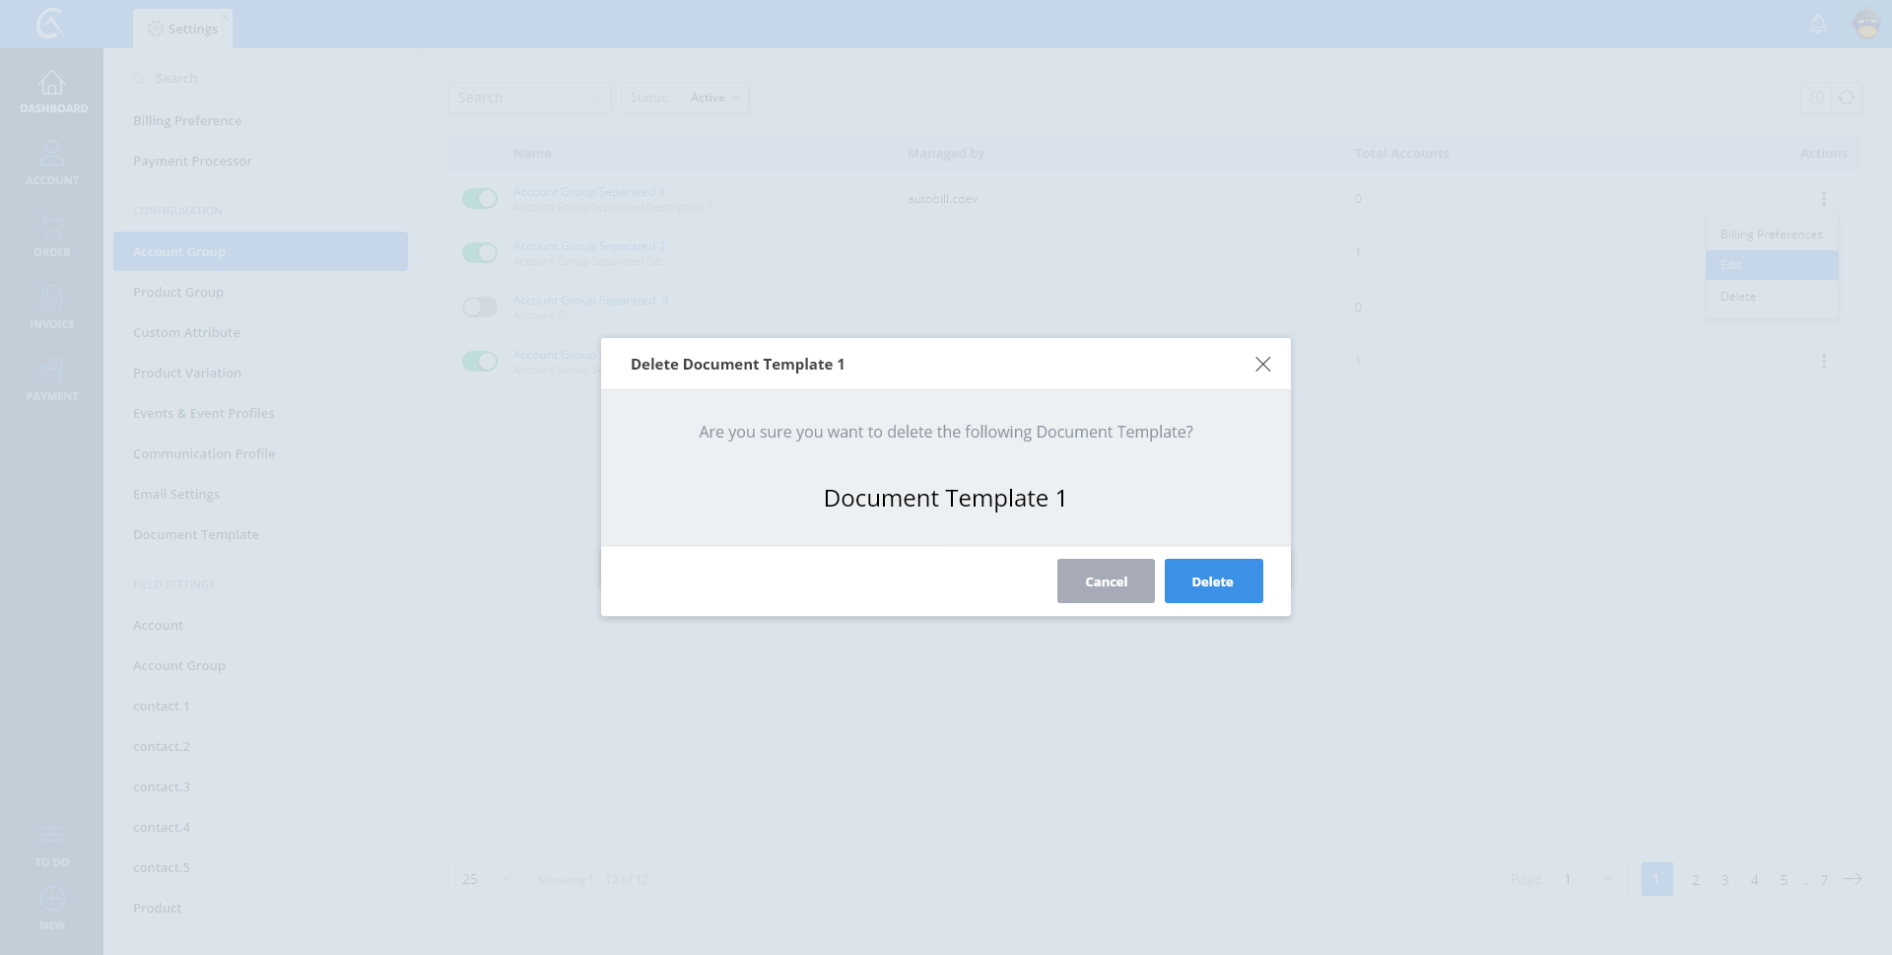Create new item with NEW plus icon

pyautogui.click(x=51, y=908)
